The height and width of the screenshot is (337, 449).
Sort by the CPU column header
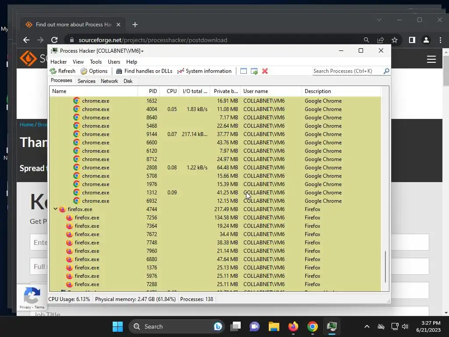(x=170, y=91)
